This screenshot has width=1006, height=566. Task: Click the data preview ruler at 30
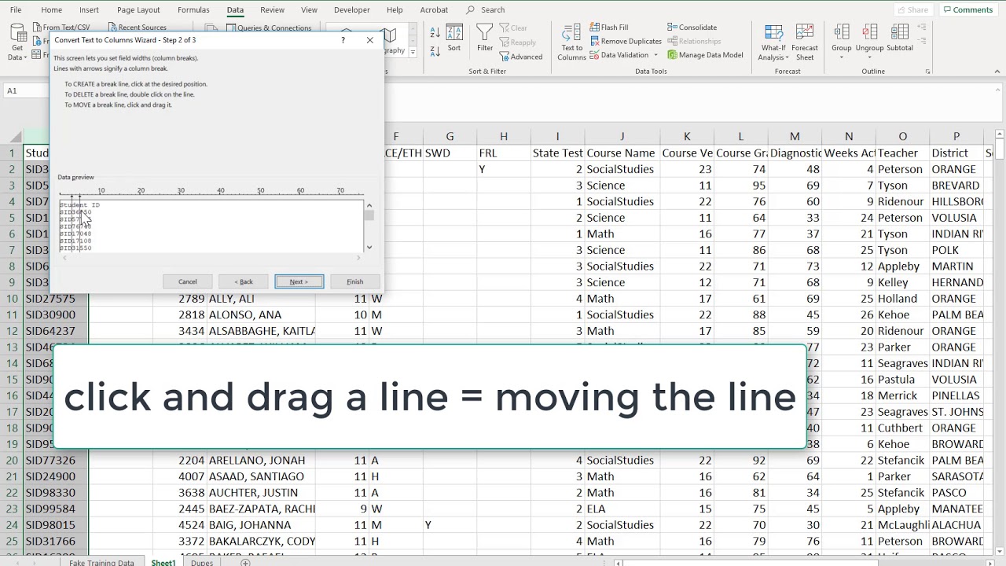tap(181, 191)
